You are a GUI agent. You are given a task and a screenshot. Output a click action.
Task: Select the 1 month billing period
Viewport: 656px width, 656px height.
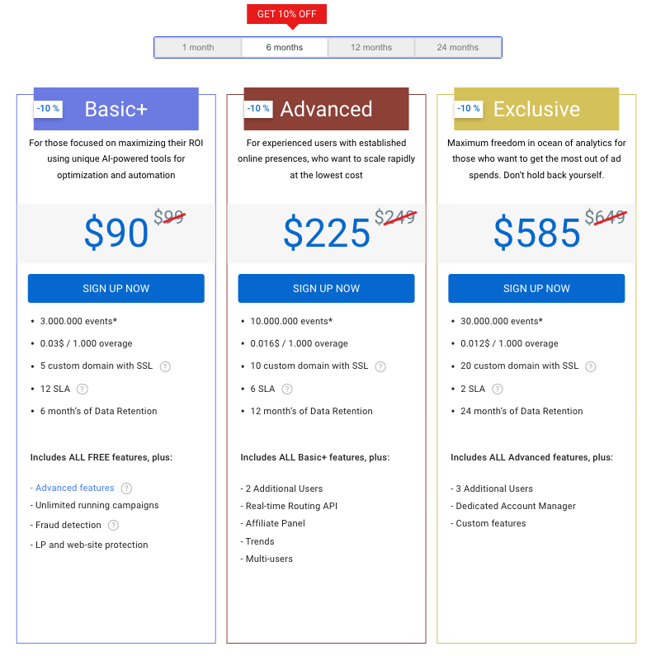[x=198, y=48]
